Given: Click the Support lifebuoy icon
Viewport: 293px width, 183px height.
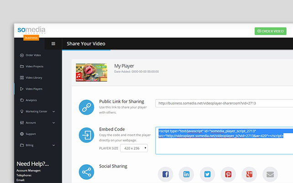Looking at the screenshot, I should pyautogui.click(x=22, y=134).
